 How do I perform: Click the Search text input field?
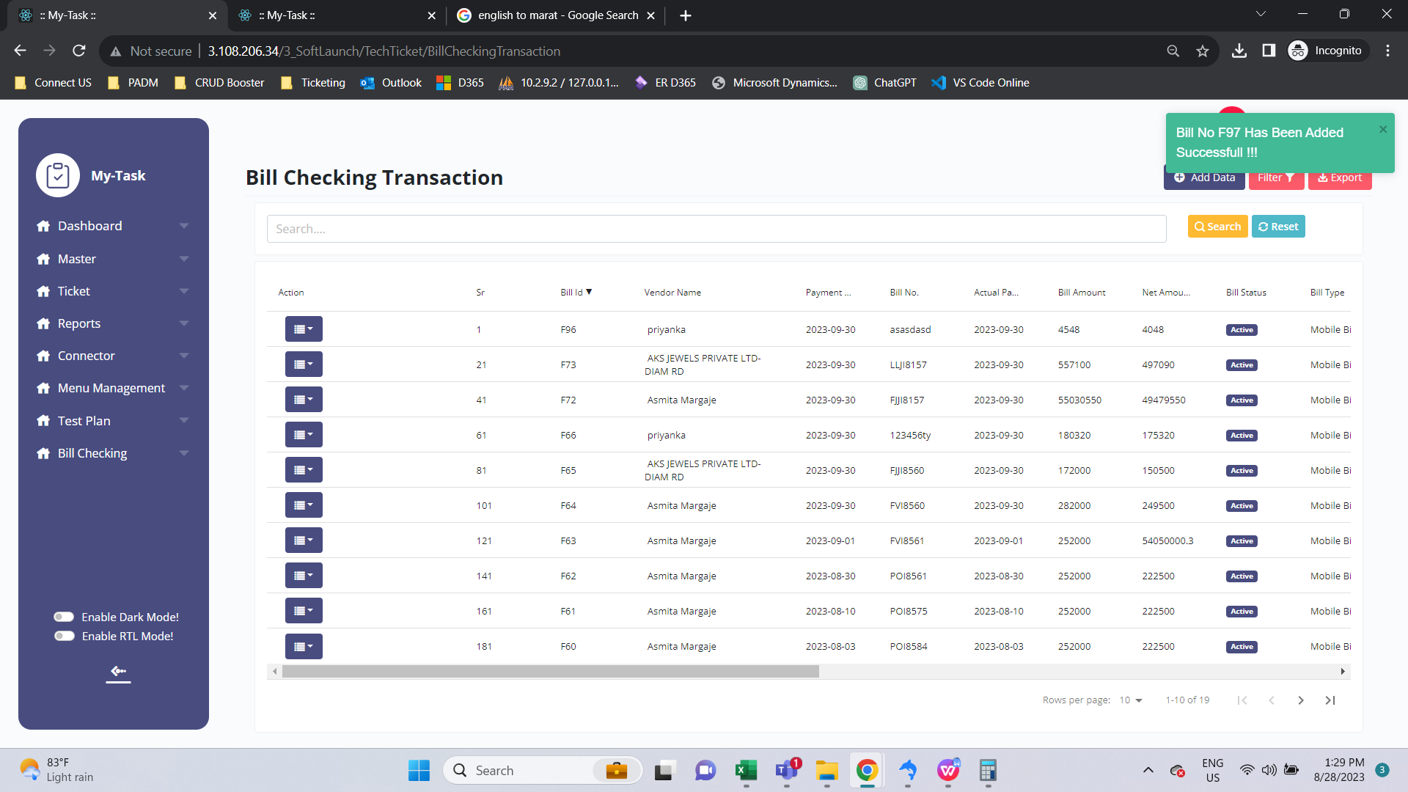(x=716, y=229)
